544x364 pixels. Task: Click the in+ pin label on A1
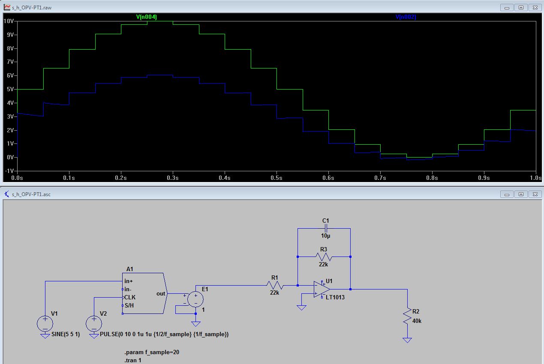point(129,281)
